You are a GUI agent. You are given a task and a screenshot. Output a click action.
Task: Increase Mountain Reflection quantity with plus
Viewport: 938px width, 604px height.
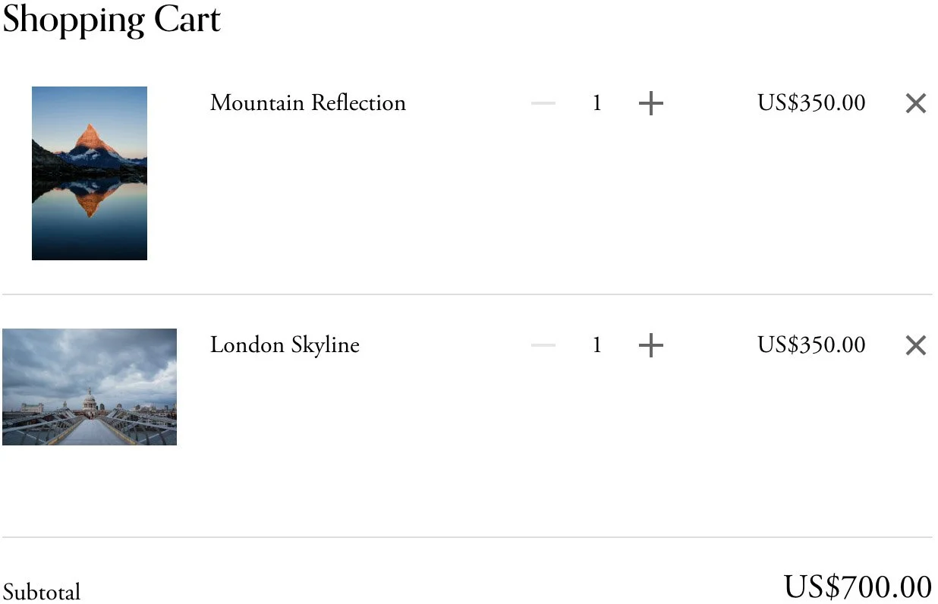650,103
